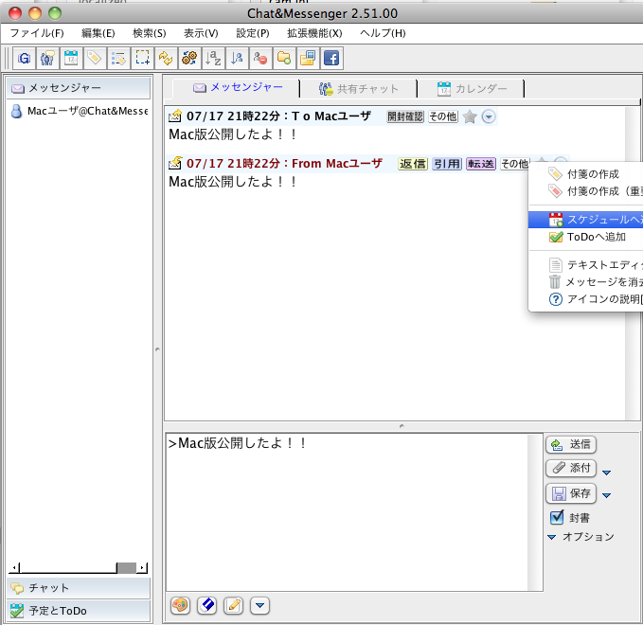Click the refresh arrows toolbar icon
The image size is (643, 625).
(x=166, y=58)
